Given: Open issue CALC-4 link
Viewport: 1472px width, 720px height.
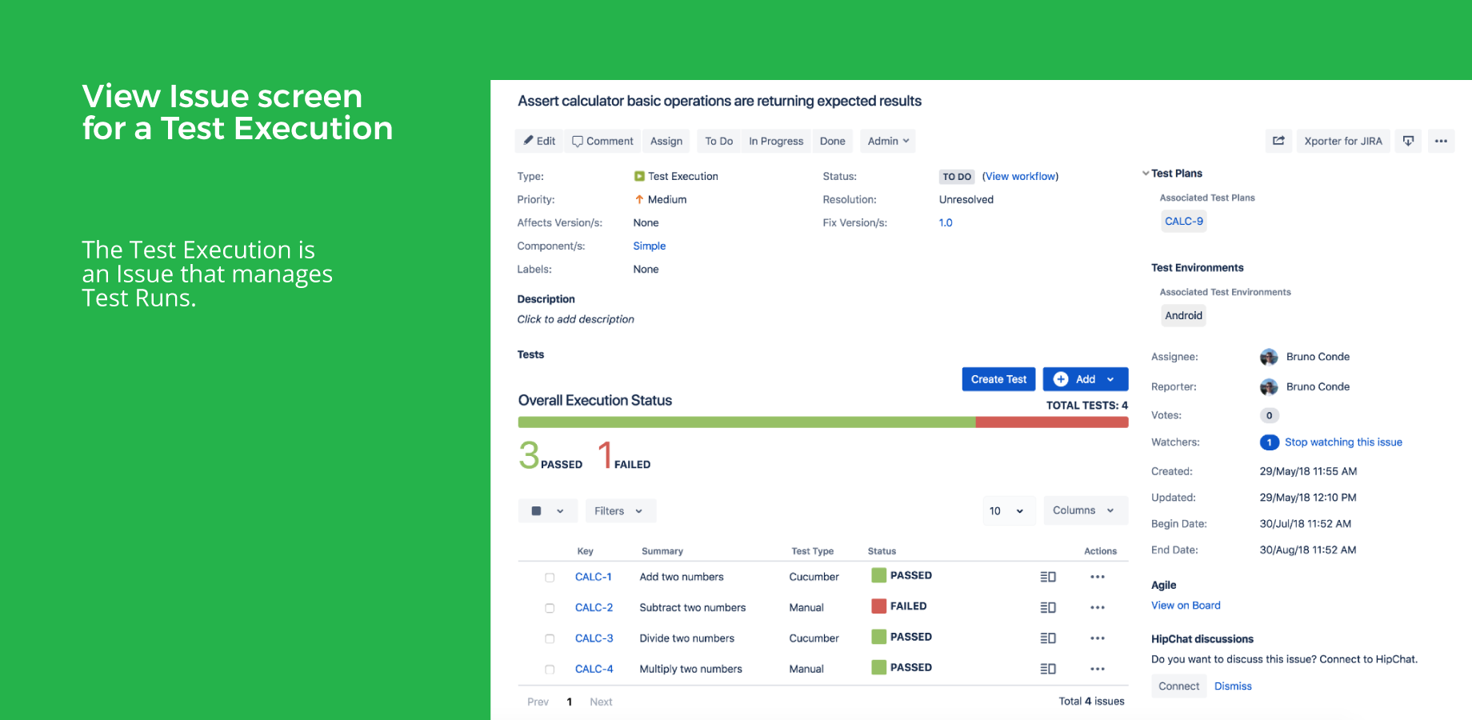Looking at the screenshot, I should coord(594,669).
